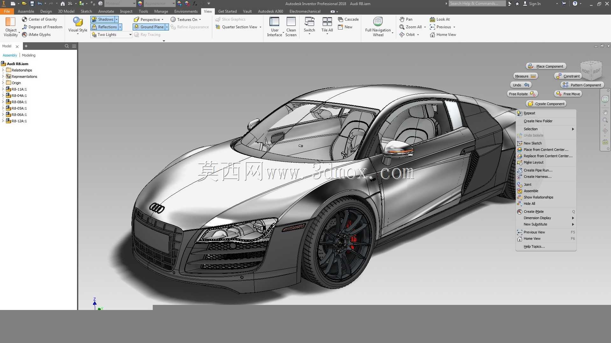Click the Measure marking menu button
The height and width of the screenshot is (343, 611).
pyautogui.click(x=525, y=76)
